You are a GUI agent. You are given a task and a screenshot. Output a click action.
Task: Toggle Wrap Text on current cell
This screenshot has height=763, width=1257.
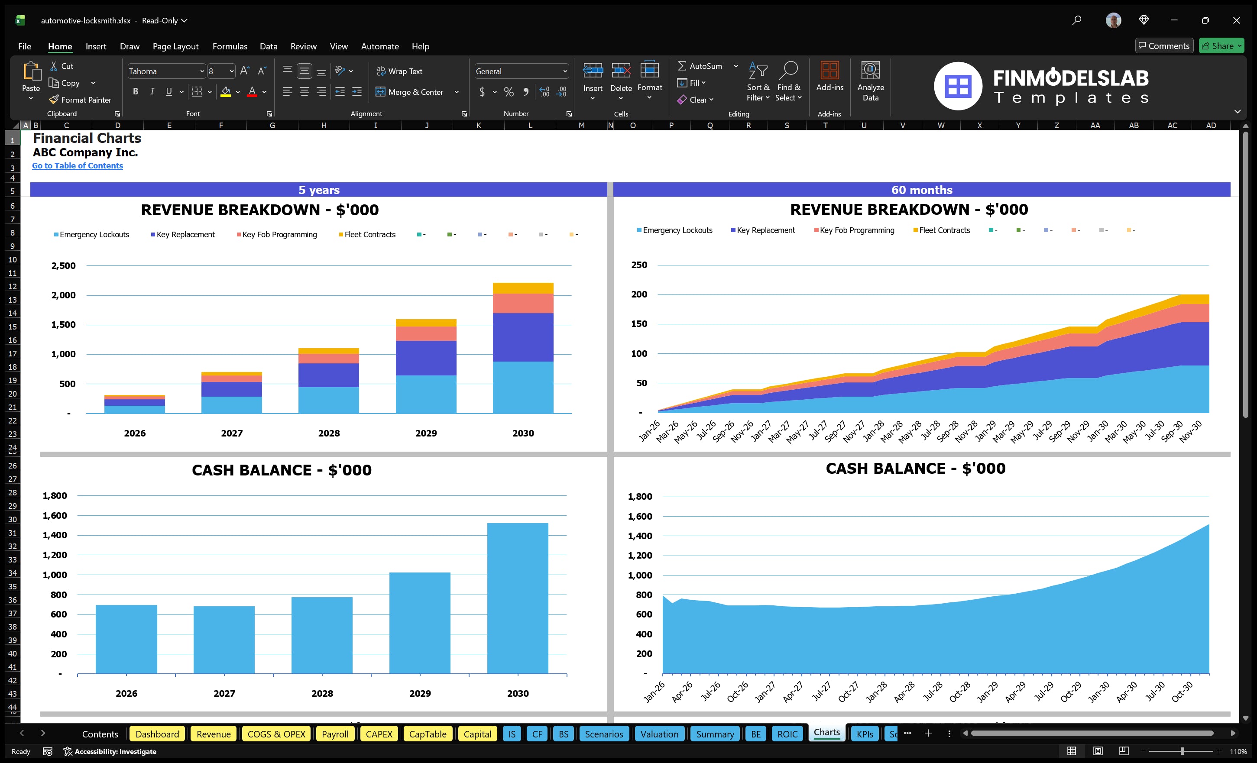click(x=400, y=71)
